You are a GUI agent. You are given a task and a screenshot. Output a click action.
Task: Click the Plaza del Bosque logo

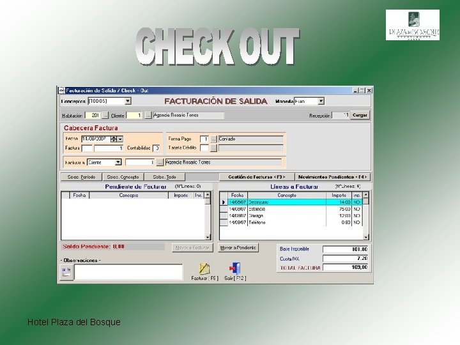pos(413,25)
